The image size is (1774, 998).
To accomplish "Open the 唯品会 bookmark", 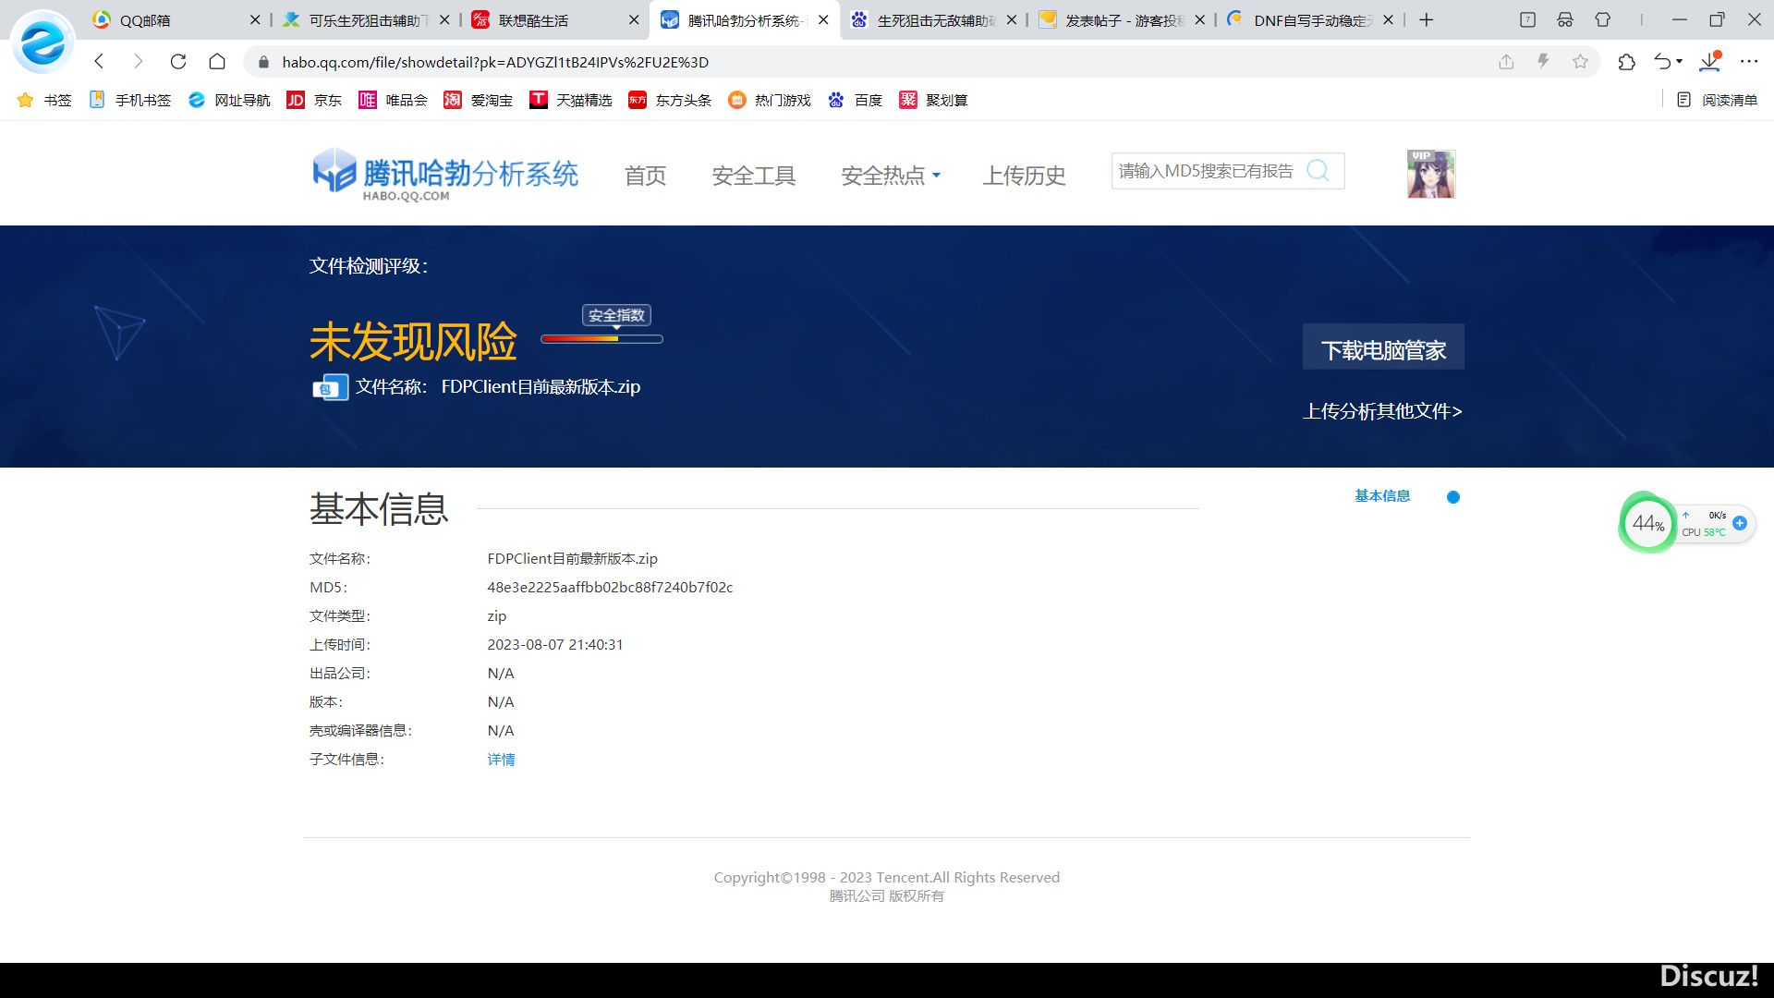I will pos(393,100).
